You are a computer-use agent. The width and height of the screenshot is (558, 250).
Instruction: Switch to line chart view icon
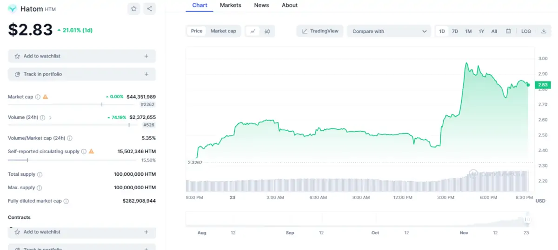pyautogui.click(x=252, y=31)
